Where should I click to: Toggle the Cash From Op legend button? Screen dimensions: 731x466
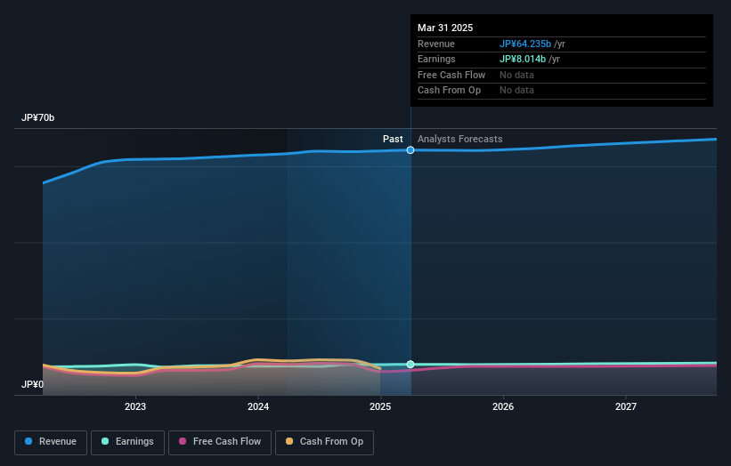click(324, 442)
